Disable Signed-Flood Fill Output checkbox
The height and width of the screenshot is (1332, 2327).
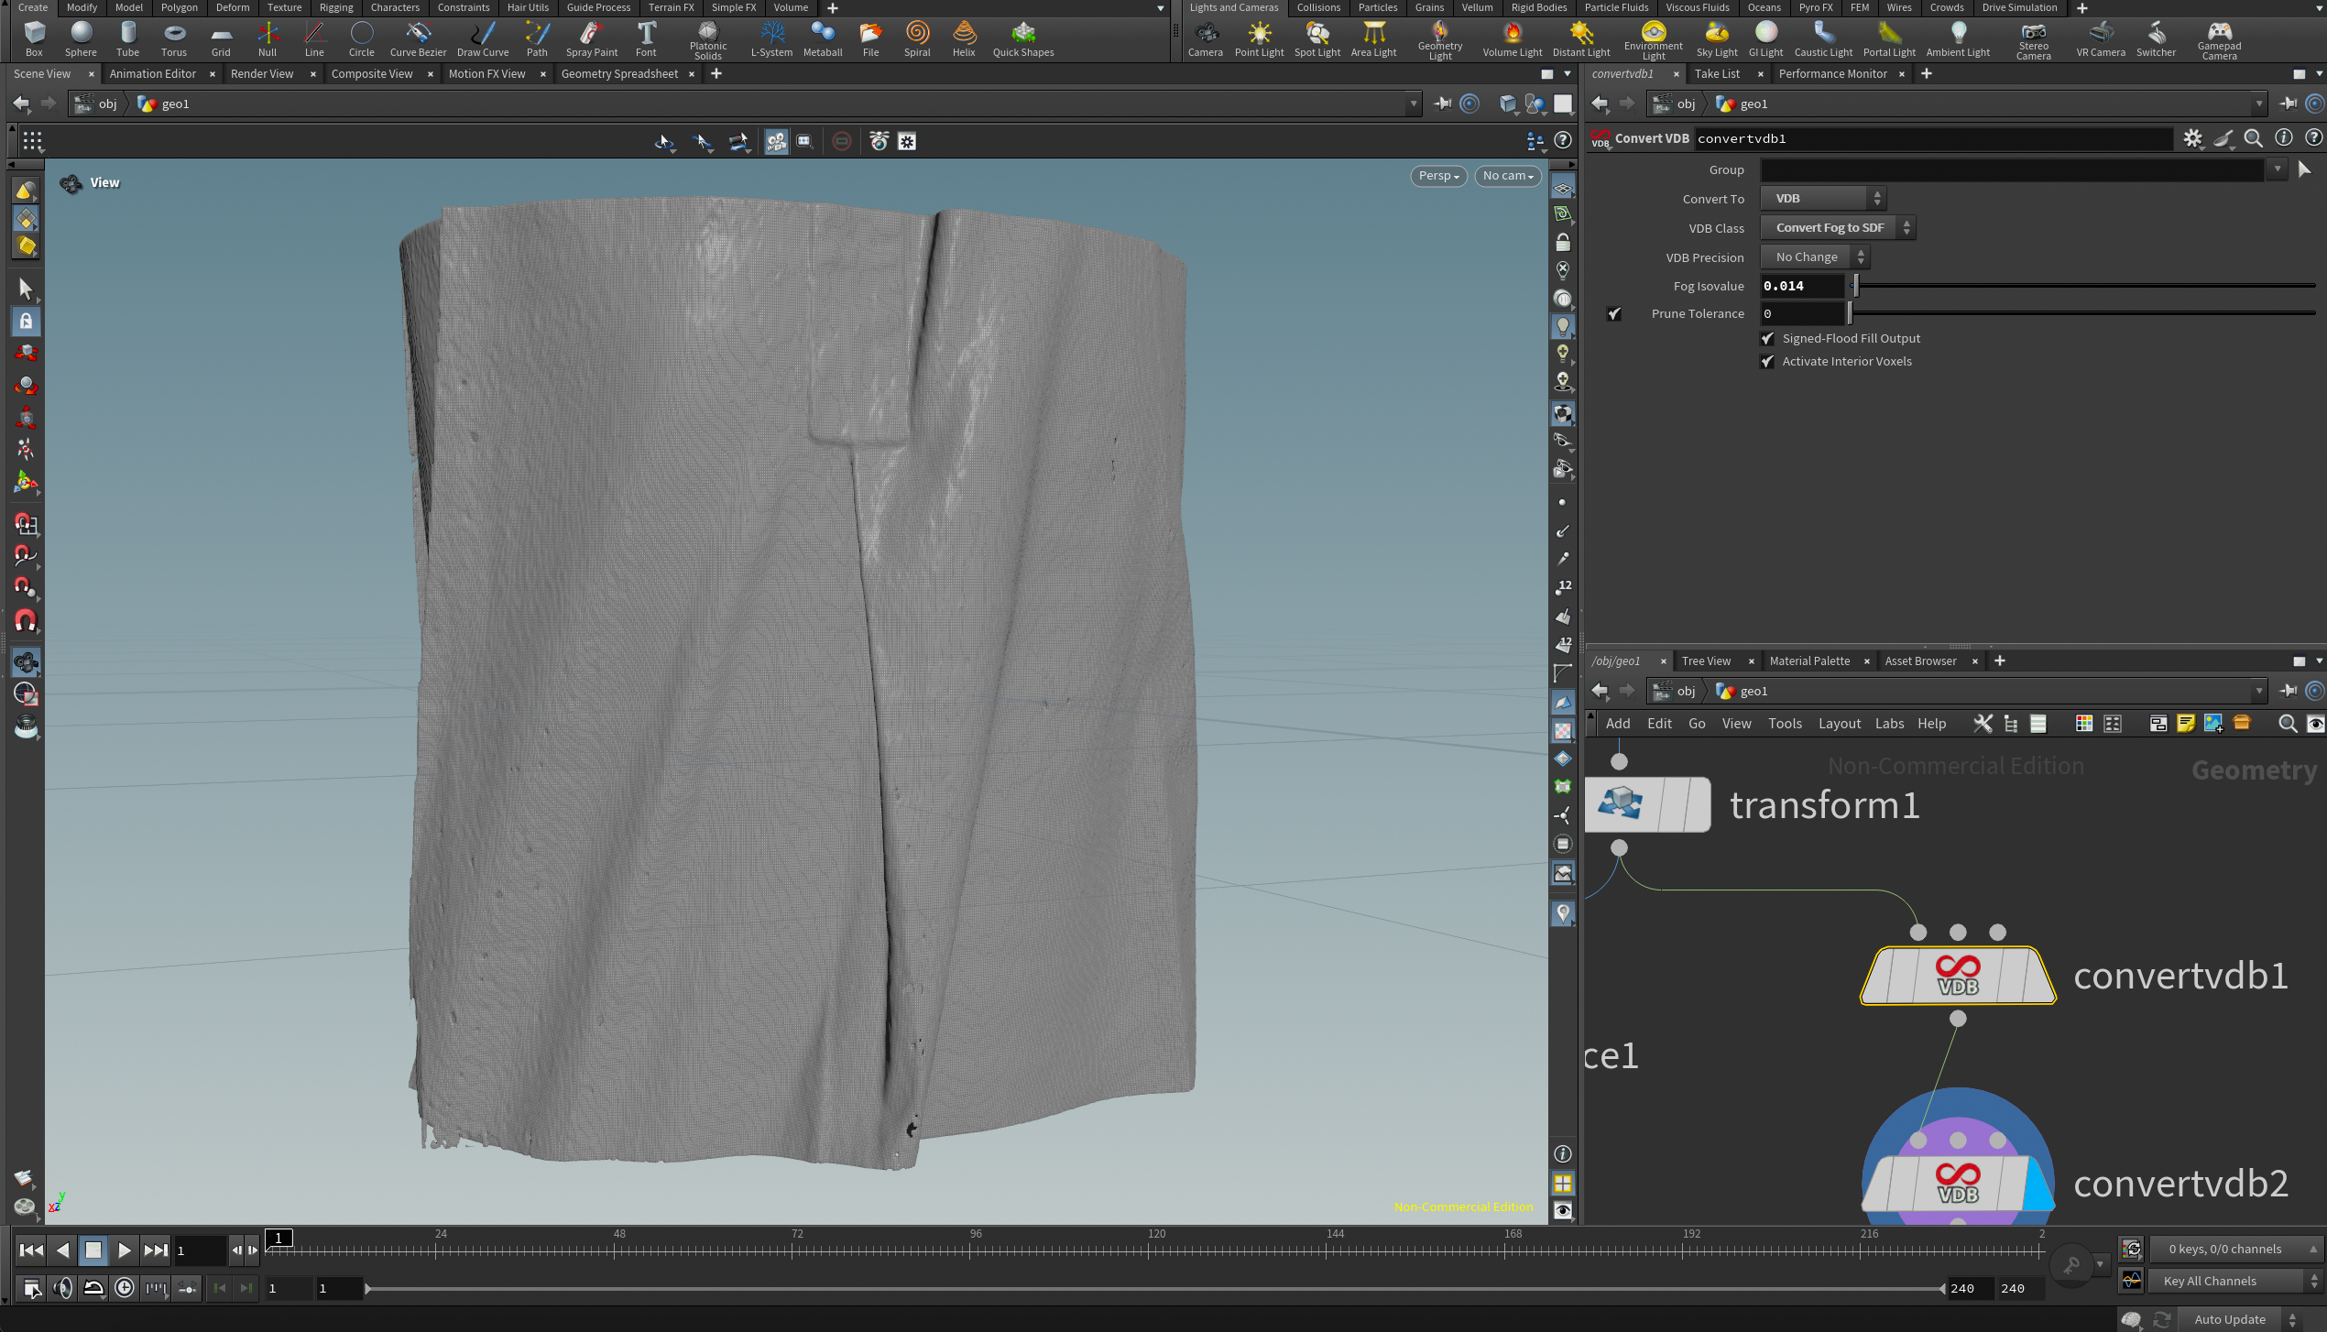(1767, 339)
